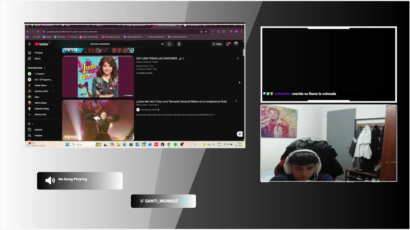Click the ¿Cómo Me Ves? video title
Image resolution: width=410 pixels, height=230 pixels.
tap(181, 102)
